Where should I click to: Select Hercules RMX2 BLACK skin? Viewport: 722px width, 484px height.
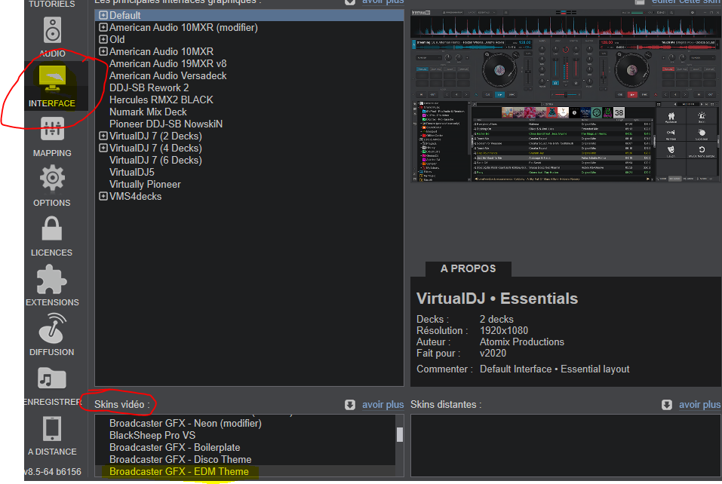161,100
